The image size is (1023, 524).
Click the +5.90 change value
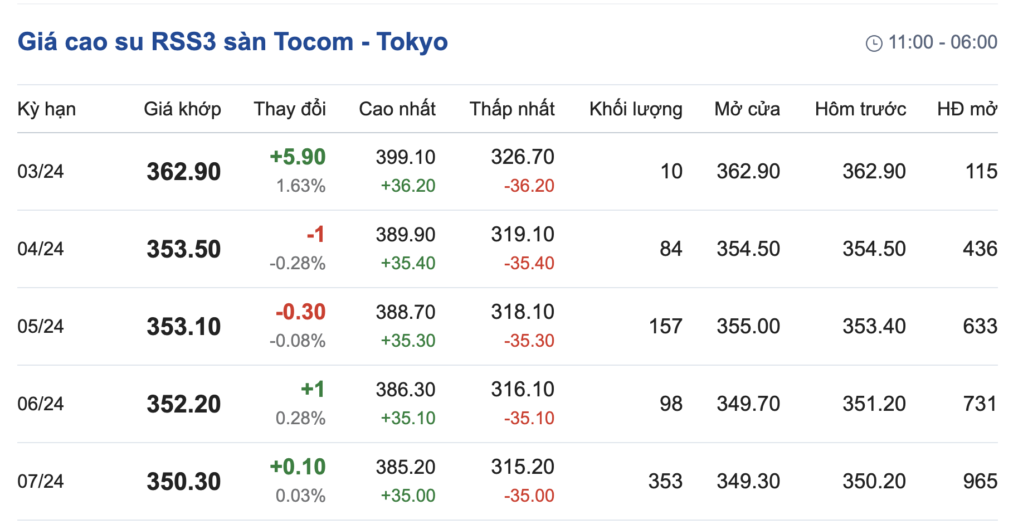[x=298, y=157]
